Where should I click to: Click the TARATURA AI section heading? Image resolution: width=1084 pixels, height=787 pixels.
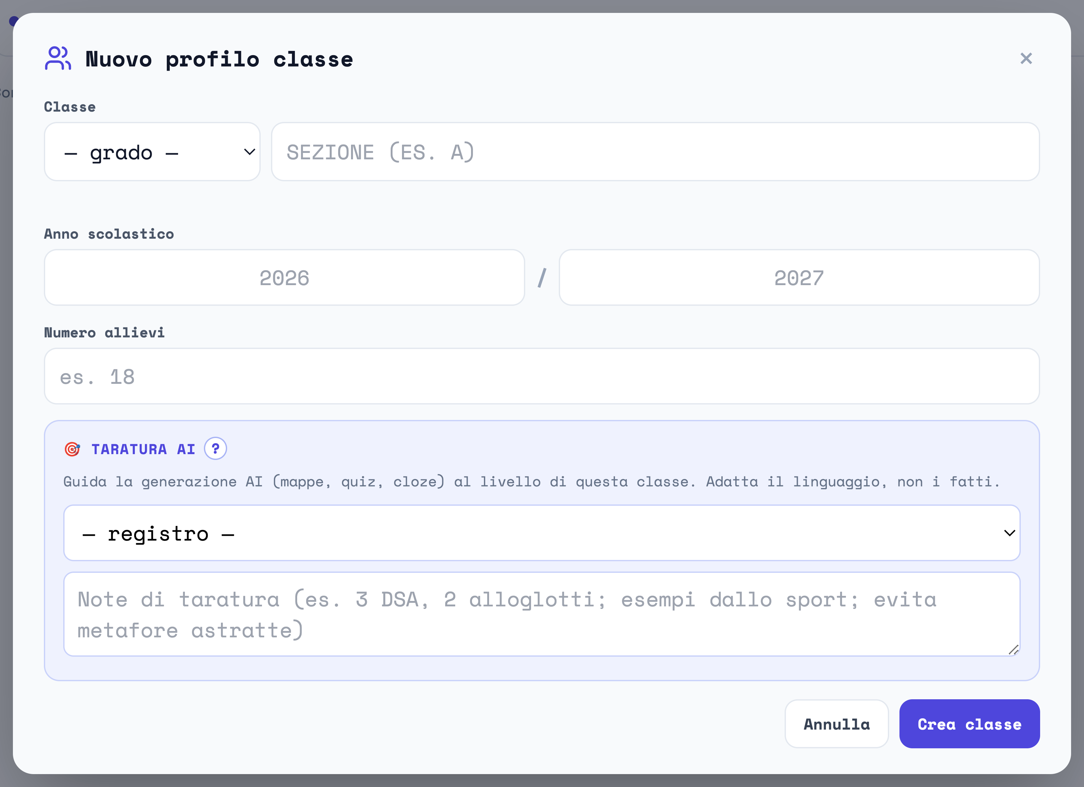click(x=143, y=449)
